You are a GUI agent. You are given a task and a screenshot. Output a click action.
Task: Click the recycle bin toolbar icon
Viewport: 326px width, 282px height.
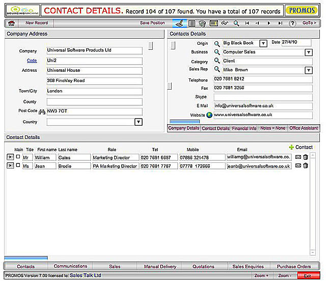point(202,23)
